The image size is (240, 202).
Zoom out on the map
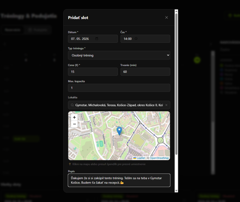click(x=74, y=124)
